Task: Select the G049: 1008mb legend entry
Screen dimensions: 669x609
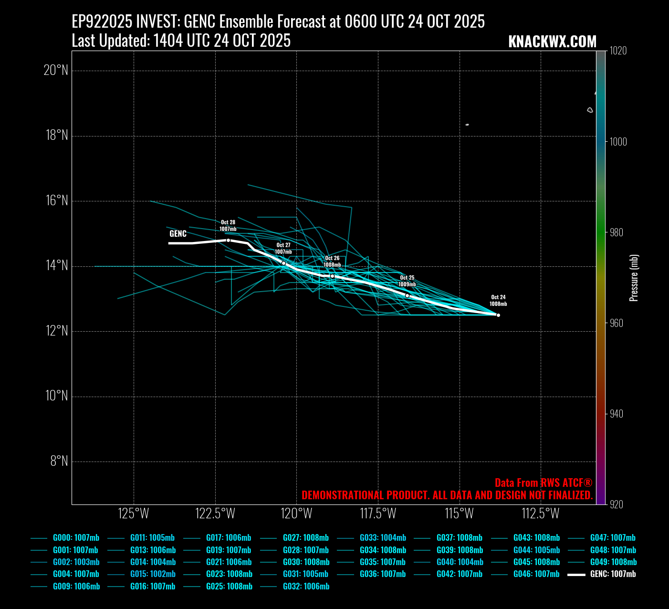Action: click(x=613, y=562)
